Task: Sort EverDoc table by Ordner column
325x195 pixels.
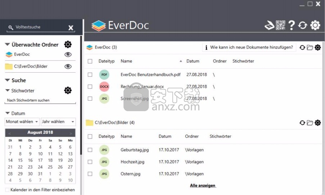Action: pyautogui.click(x=220, y=61)
